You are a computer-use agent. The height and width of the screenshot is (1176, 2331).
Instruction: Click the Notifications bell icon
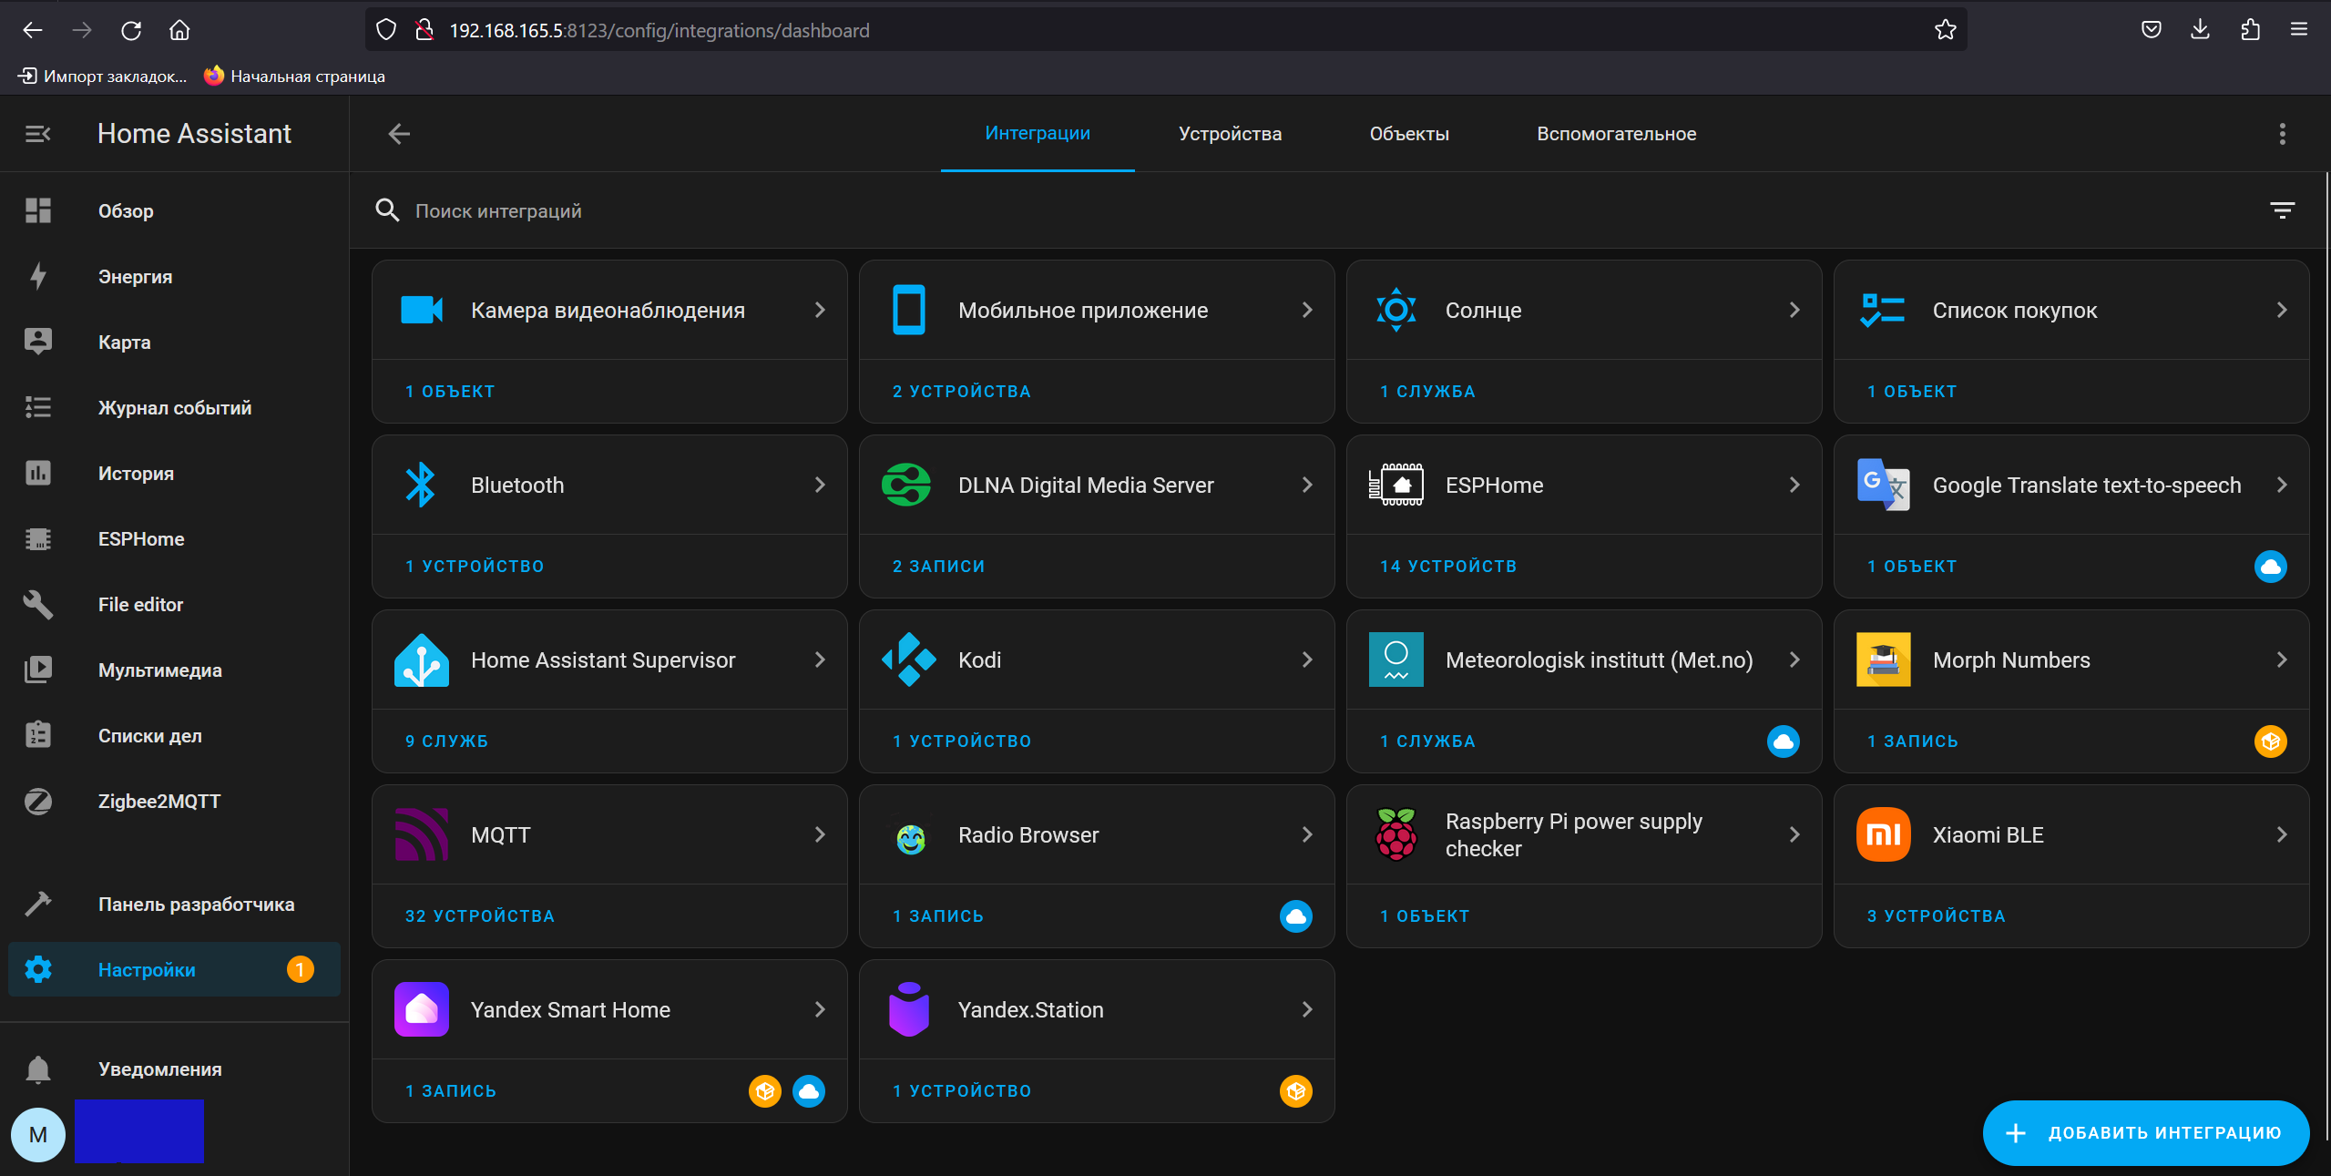point(37,1069)
